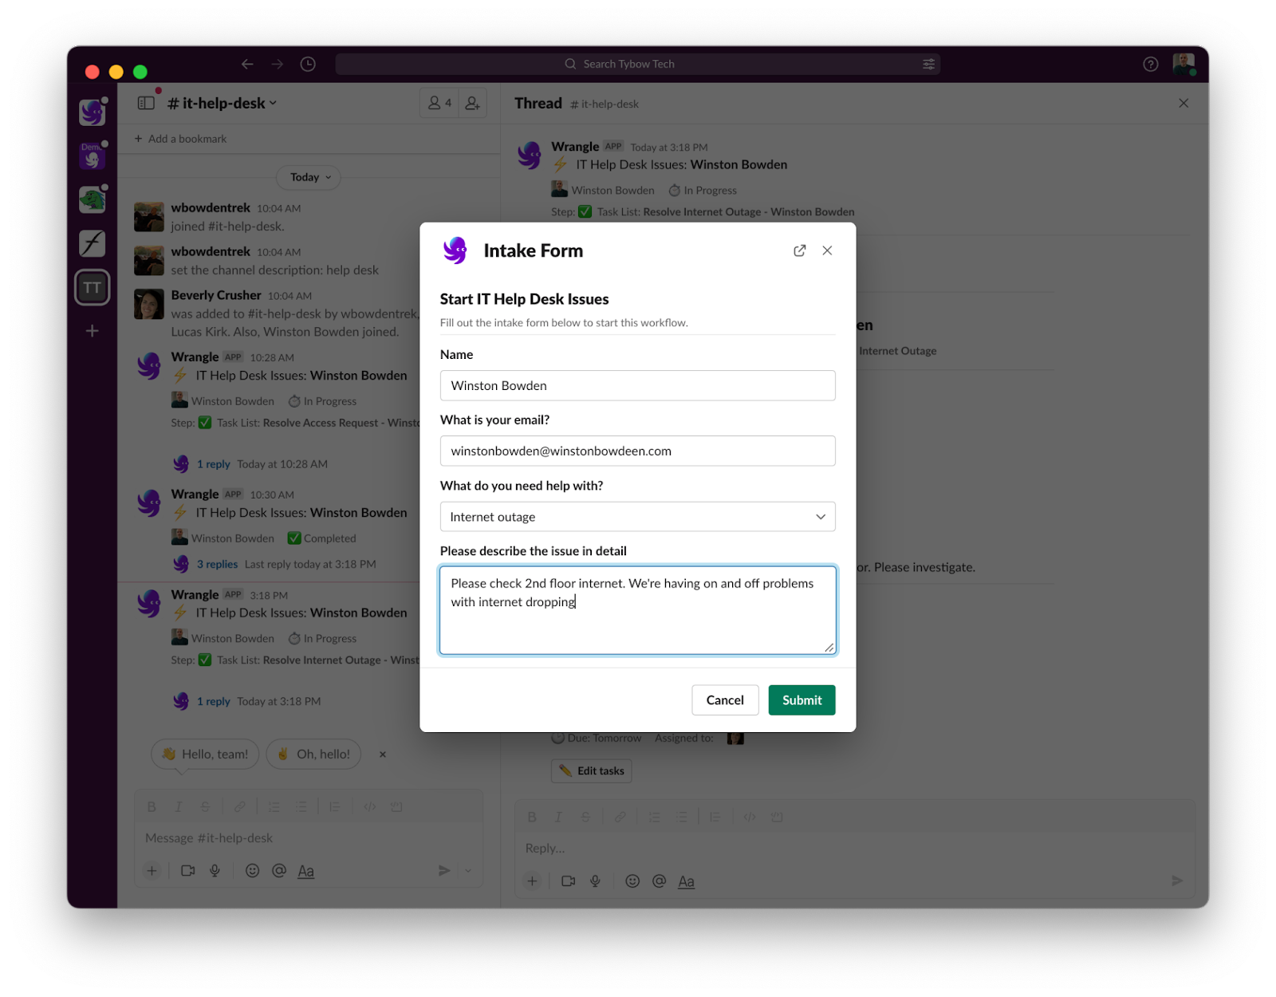The width and height of the screenshot is (1276, 997).
Task: Toggle bold in channel message composer
Action: click(152, 807)
